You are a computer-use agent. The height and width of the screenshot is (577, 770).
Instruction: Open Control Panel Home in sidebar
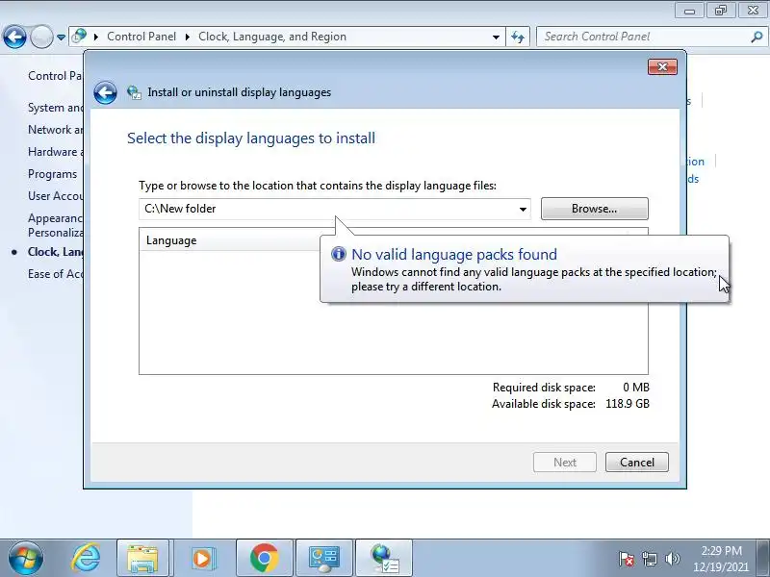pos(55,76)
